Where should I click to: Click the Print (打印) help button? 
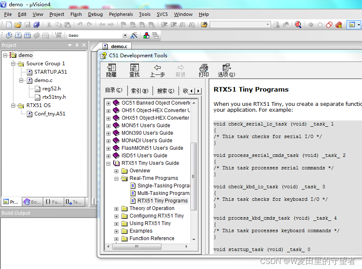(203, 70)
